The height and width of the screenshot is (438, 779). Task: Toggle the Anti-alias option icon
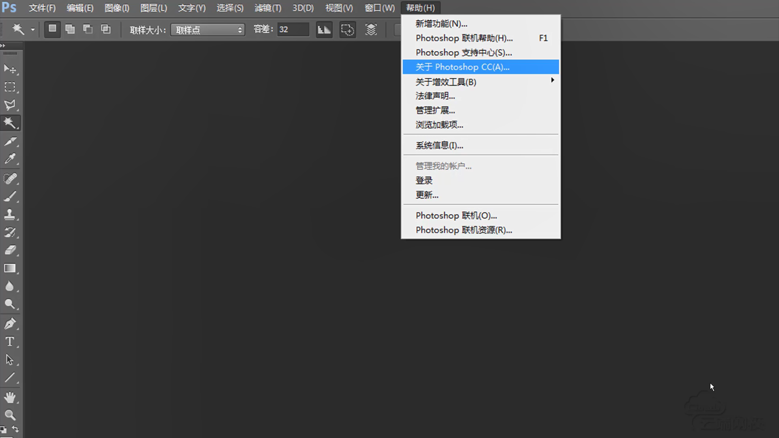pos(324,30)
